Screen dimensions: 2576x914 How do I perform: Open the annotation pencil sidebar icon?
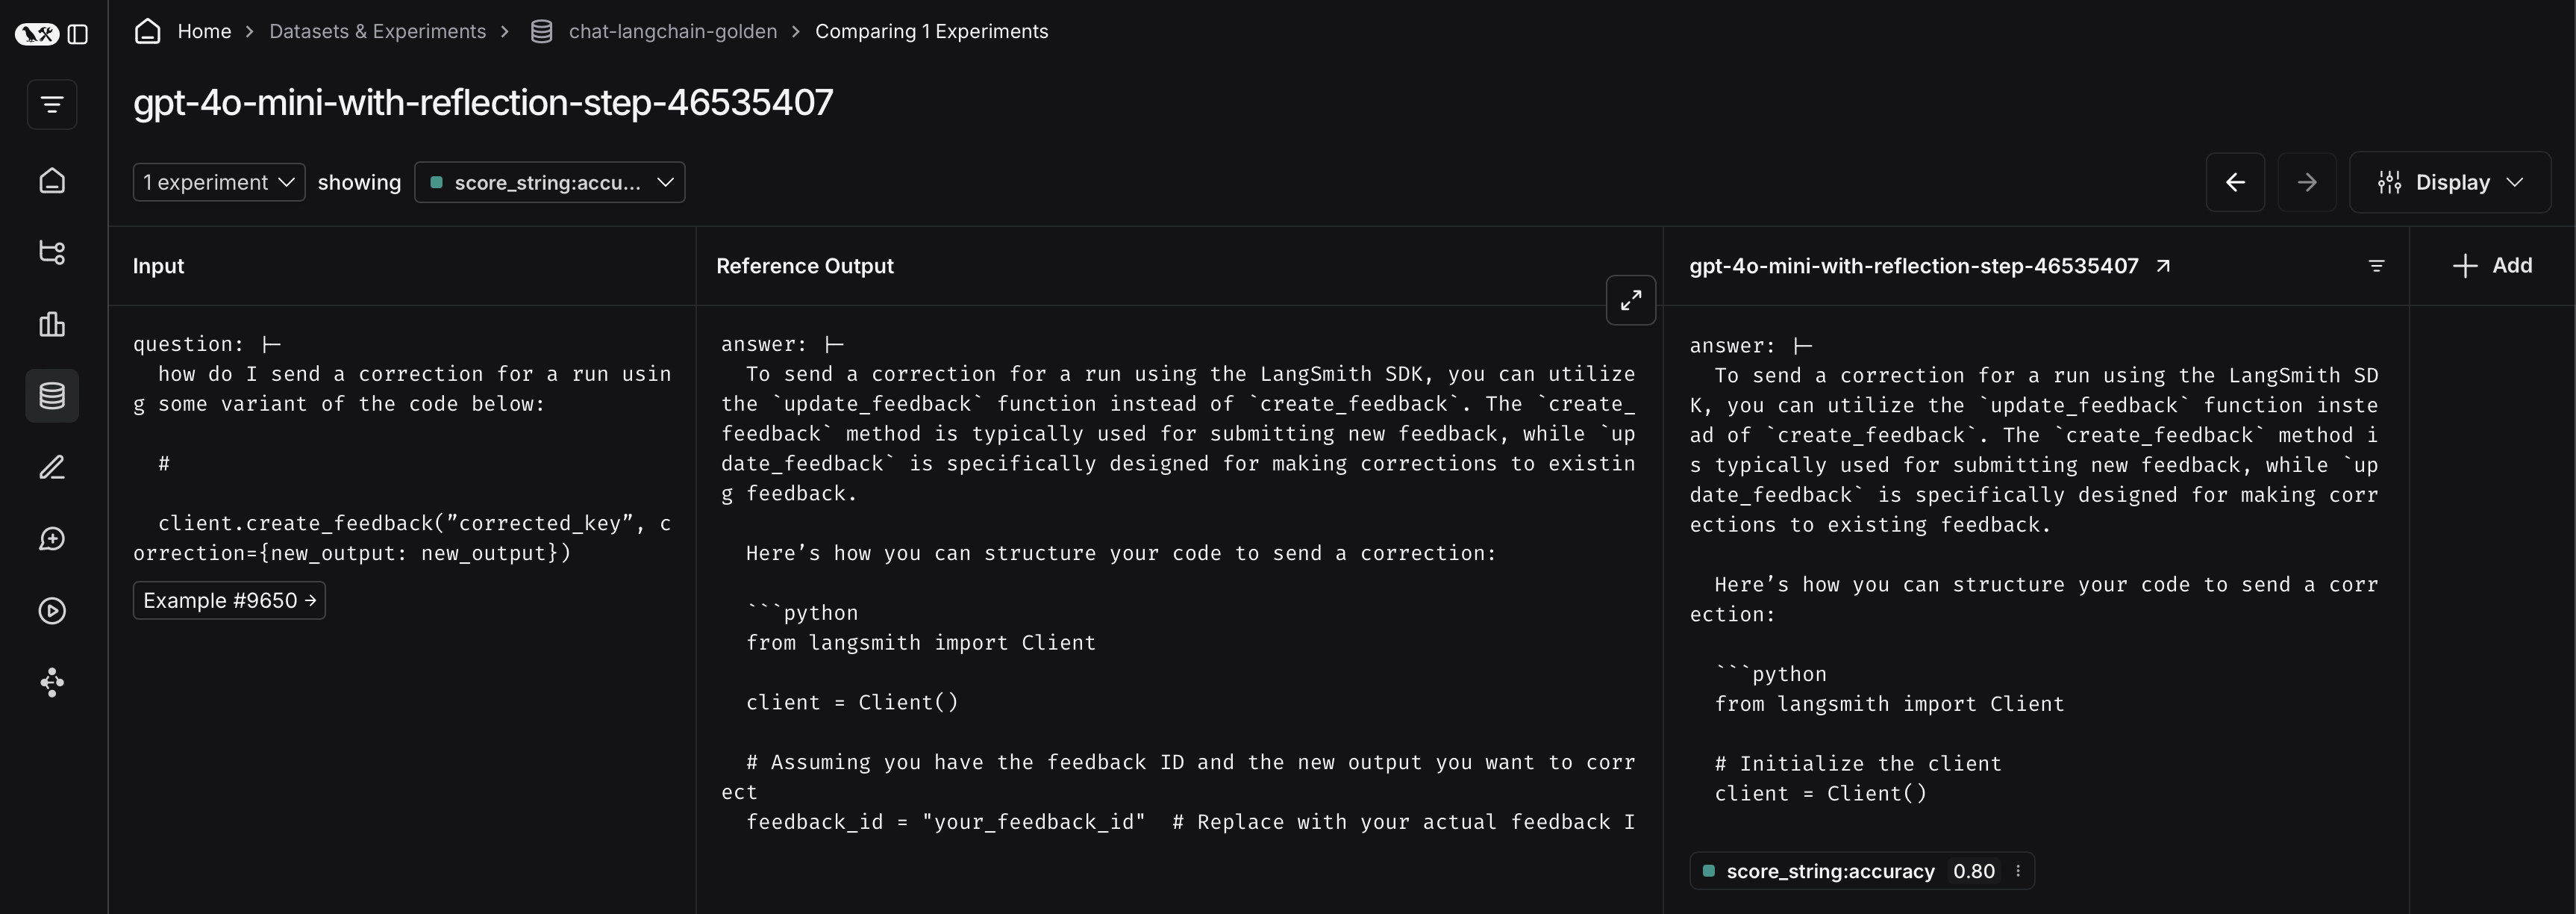pyautogui.click(x=52, y=467)
